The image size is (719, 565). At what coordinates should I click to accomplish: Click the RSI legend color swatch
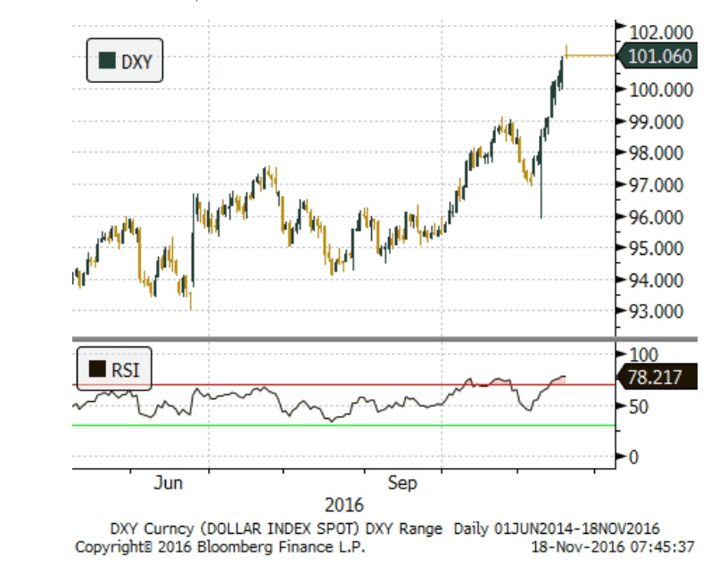click(x=95, y=370)
